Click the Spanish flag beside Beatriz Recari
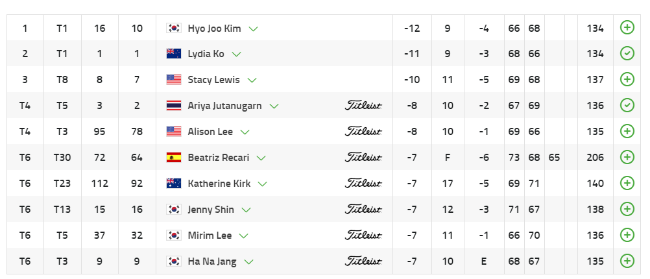The image size is (650, 279). coord(173,158)
